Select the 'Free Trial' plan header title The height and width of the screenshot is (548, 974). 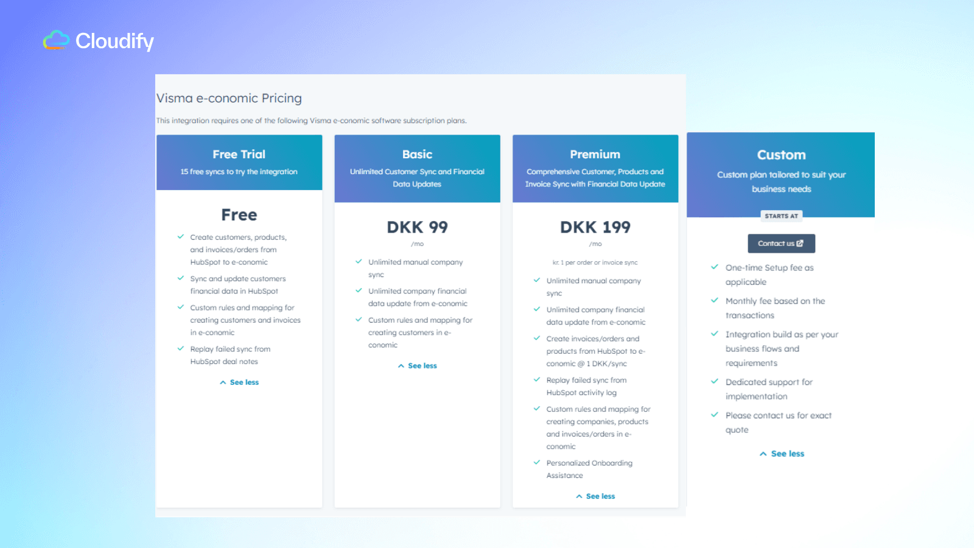pyautogui.click(x=239, y=155)
